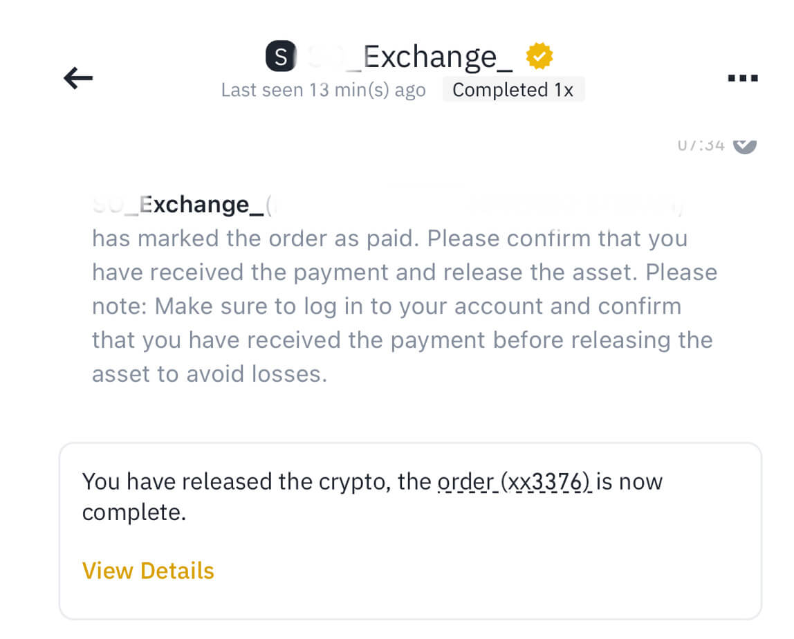Click the "asset to avoid losses." line

pos(209,374)
